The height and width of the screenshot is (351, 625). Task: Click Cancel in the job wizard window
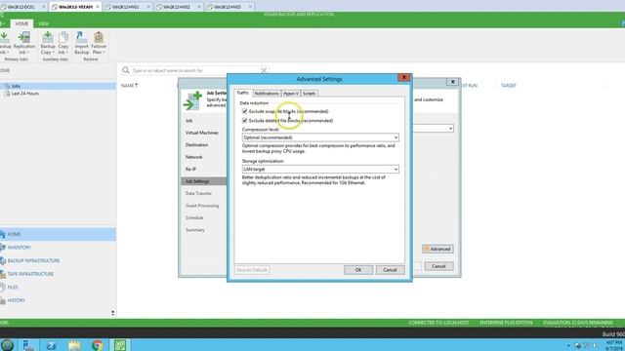(x=438, y=266)
